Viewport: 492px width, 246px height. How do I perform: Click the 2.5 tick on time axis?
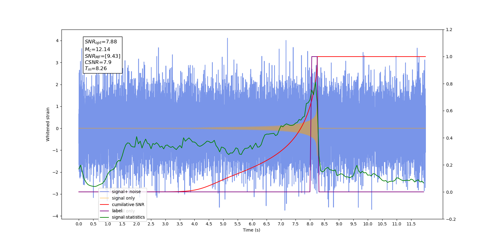click(x=151, y=224)
